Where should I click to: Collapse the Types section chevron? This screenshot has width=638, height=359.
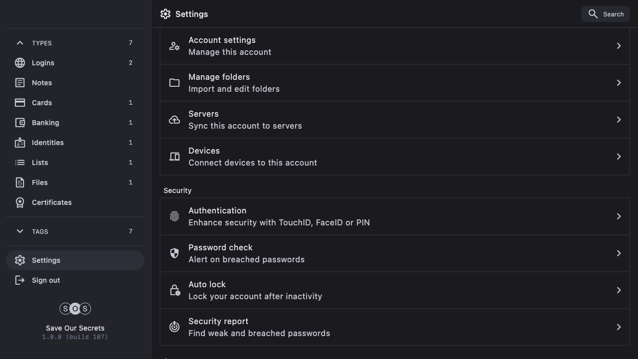pyautogui.click(x=20, y=43)
